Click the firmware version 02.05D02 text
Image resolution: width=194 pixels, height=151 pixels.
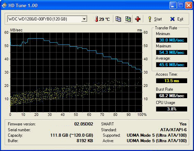click(84, 124)
